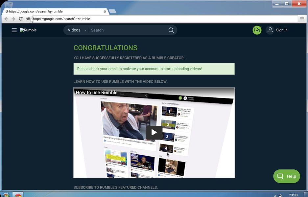Click the 'Please check your email' notice
The height and width of the screenshot is (197, 308).
154,69
